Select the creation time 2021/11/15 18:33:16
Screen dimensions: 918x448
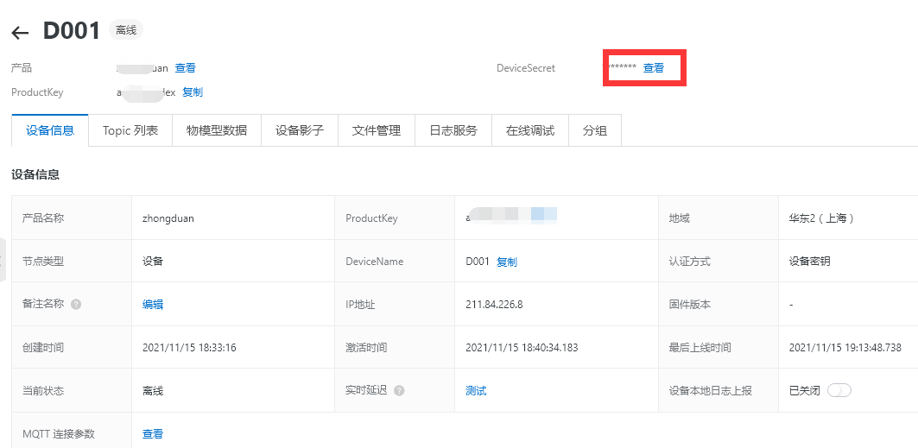(x=189, y=347)
